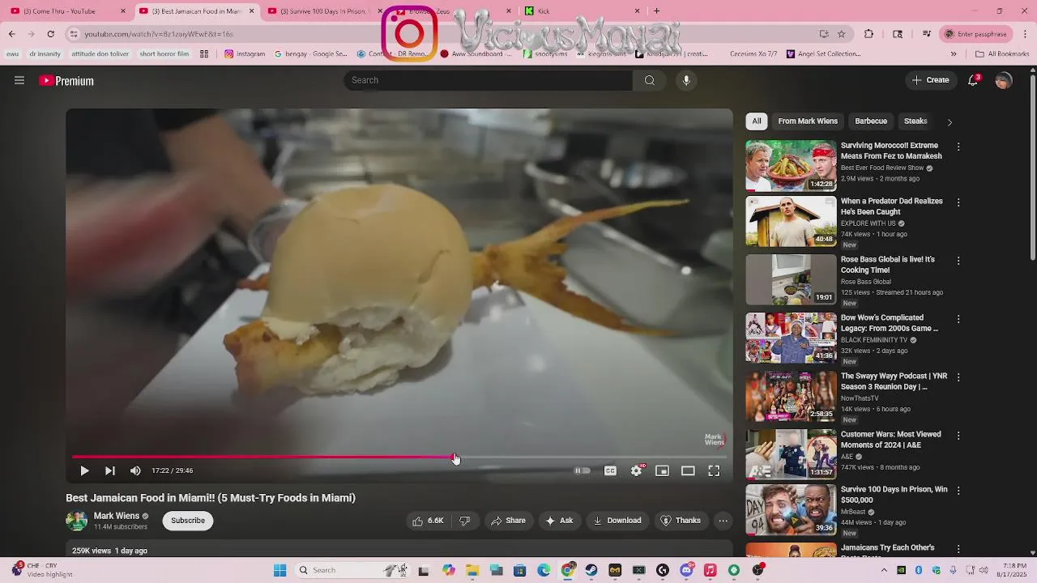This screenshot has height=583, width=1037.
Task: Open All Bookmarks folder
Action: (x=1002, y=54)
